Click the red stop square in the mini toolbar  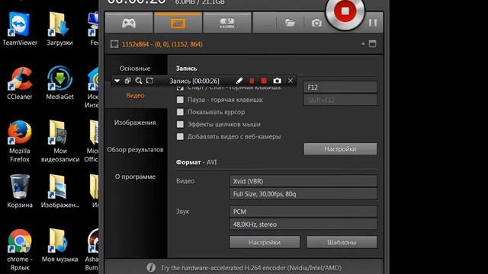point(264,81)
